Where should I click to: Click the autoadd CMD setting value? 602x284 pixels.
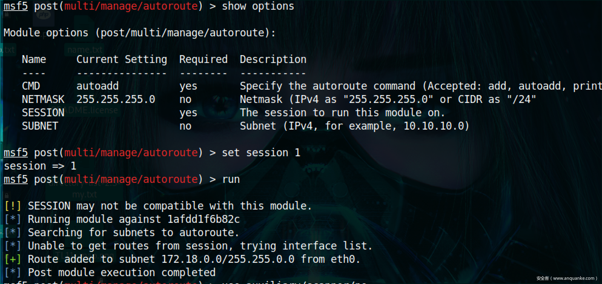pyautogui.click(x=98, y=86)
